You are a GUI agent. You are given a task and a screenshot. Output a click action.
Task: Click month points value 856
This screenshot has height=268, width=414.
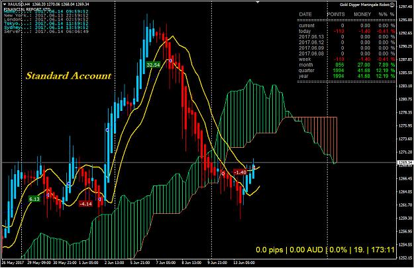click(340, 65)
